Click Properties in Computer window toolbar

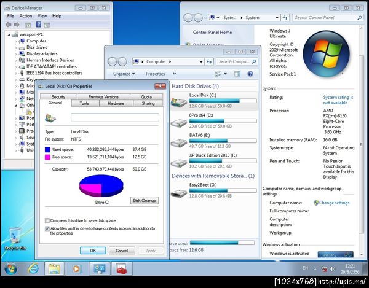[155, 74]
